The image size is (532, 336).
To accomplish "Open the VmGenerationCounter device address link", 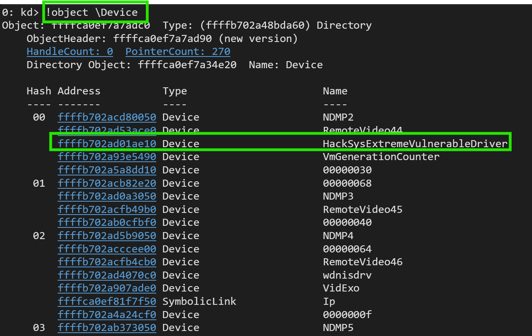I will (107, 157).
